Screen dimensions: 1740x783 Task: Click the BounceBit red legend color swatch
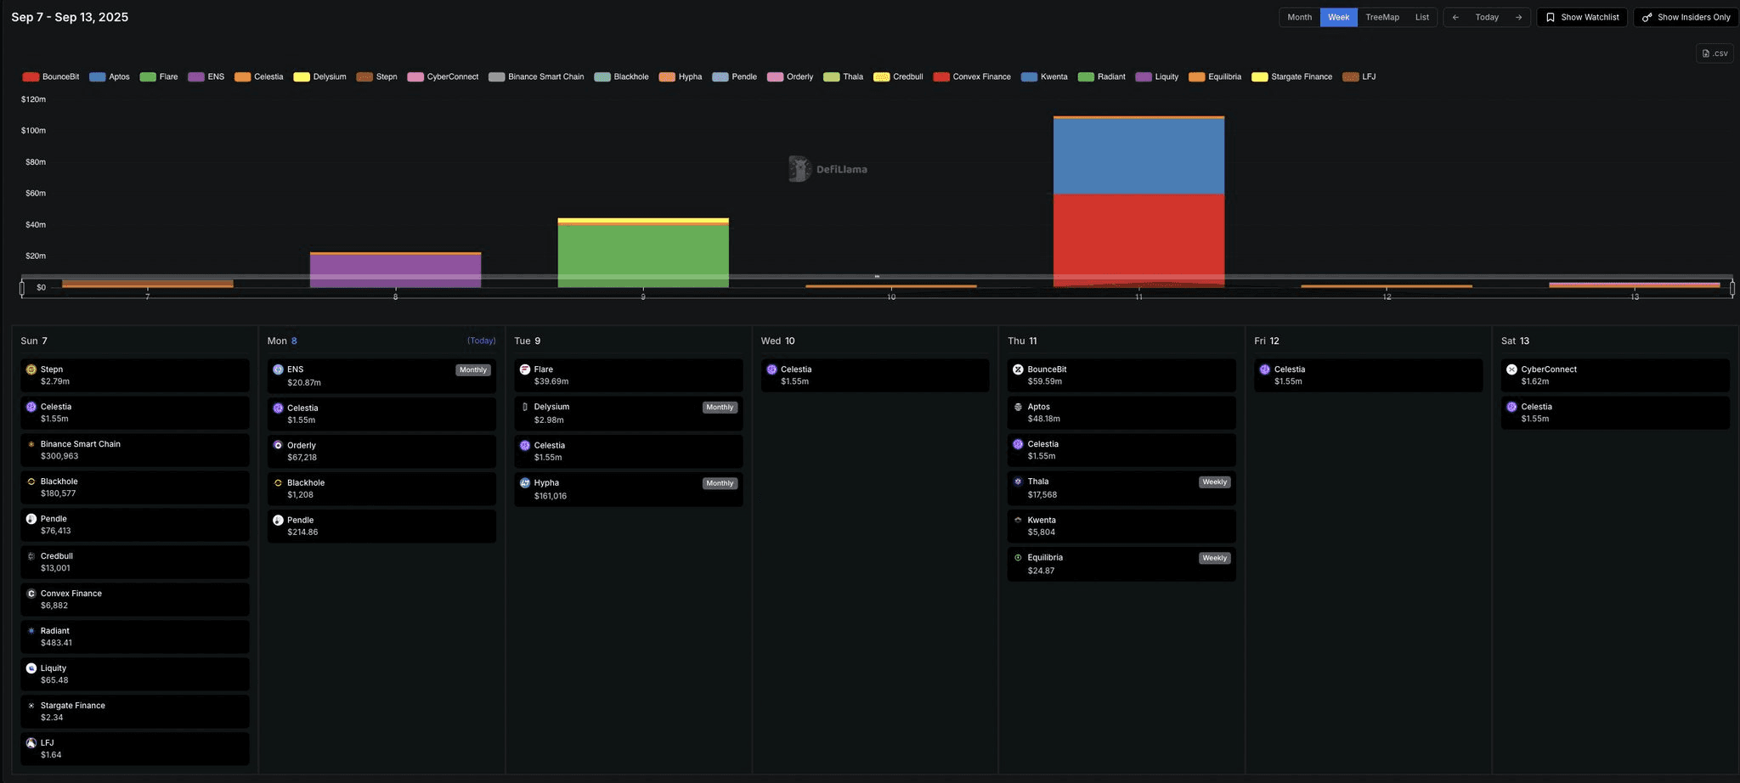coord(31,76)
